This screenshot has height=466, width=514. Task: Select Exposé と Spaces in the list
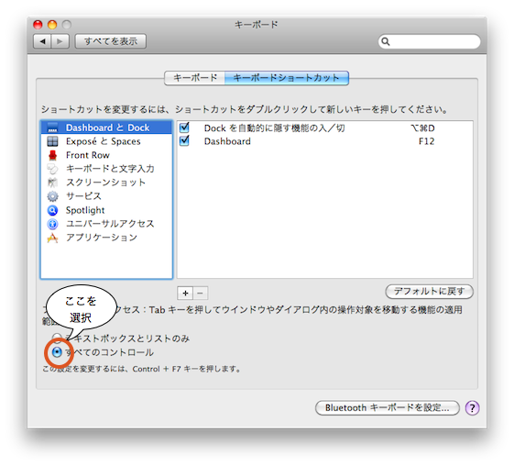pyautogui.click(x=106, y=141)
